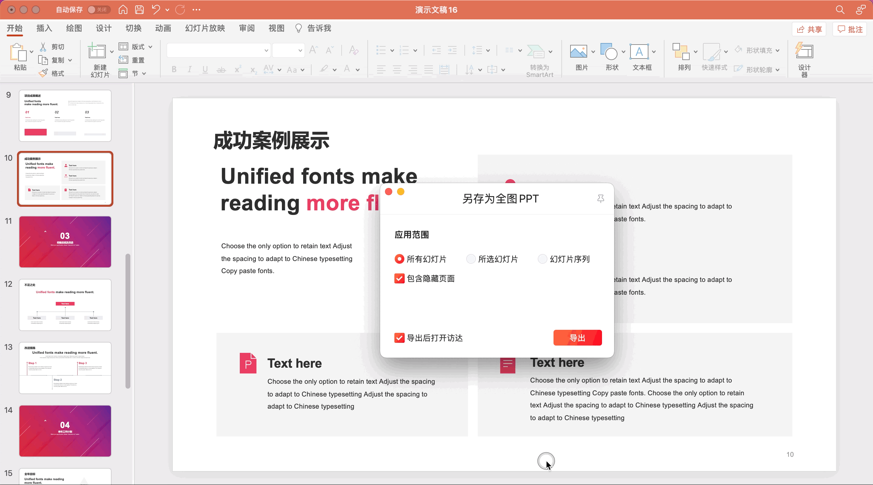Switch to the View (视图) tab
The width and height of the screenshot is (873, 485).
[276, 28]
